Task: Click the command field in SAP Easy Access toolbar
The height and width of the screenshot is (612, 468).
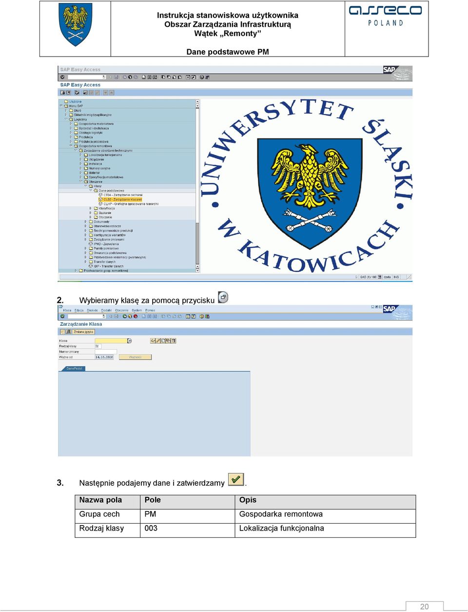Action: tap(86, 77)
